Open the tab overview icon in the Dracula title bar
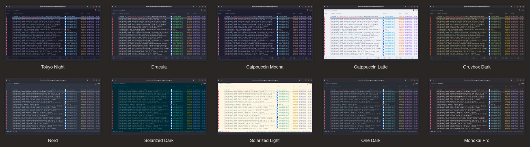The width and height of the screenshot is (530, 147). (x=193, y=7)
